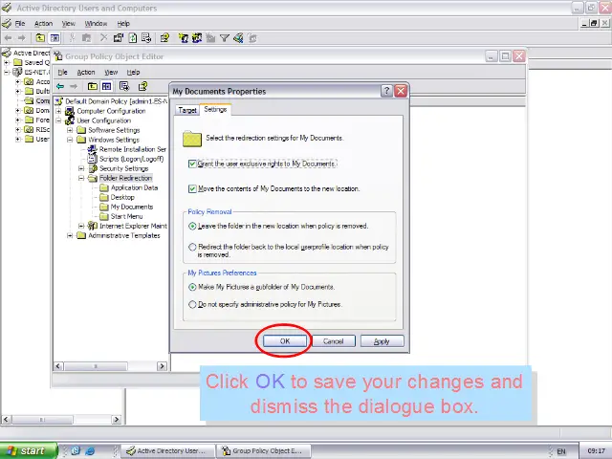Click Filter funnel icon in Active Directory toolbar
612x459 pixels.
coord(225,38)
